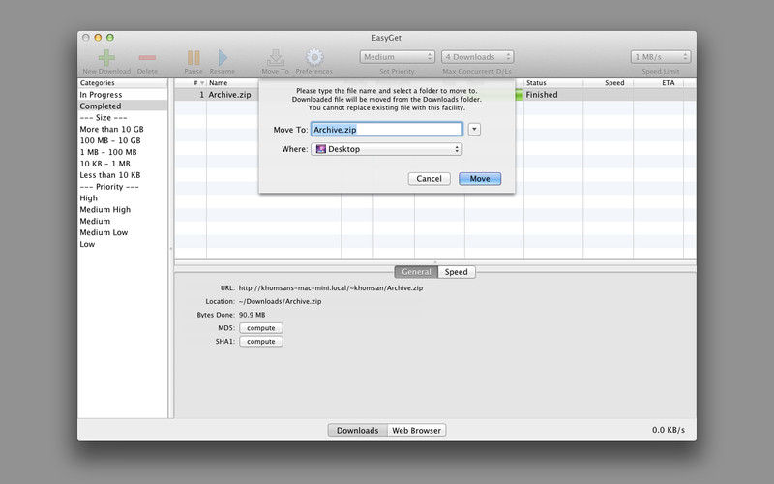Image resolution: width=774 pixels, height=484 pixels.
Task: Switch to the Web Browser view
Action: [x=417, y=430]
